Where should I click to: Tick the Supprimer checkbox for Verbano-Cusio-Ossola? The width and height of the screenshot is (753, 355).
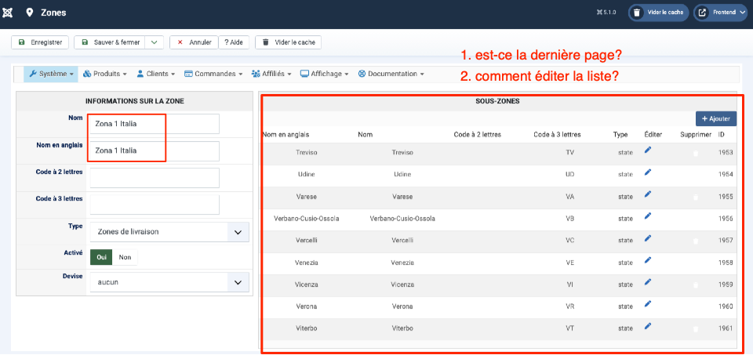point(696,219)
